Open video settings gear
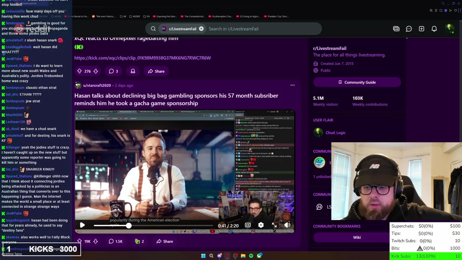 [x=261, y=225]
